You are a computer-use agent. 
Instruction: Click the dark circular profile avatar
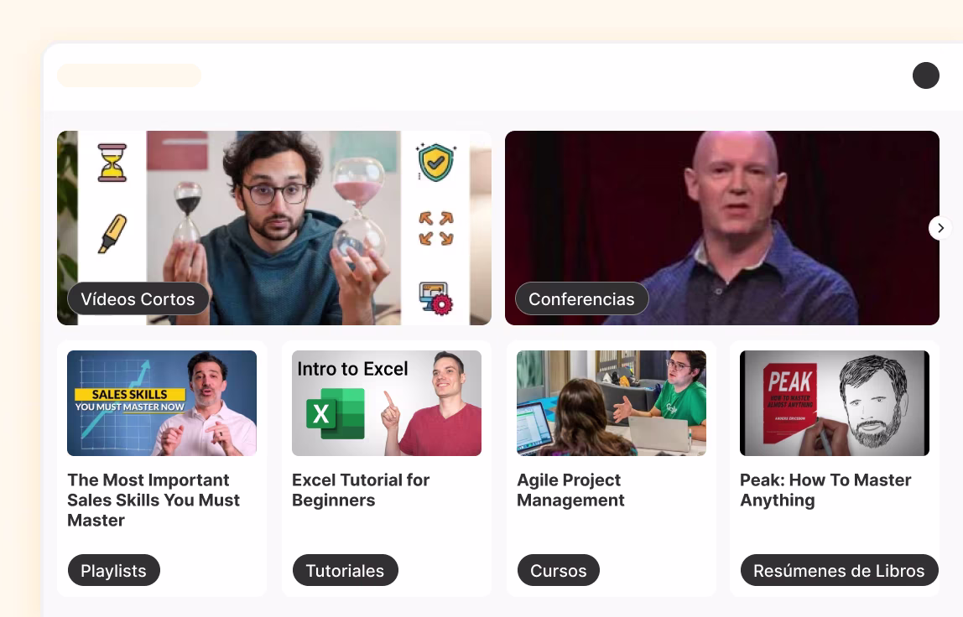925,75
